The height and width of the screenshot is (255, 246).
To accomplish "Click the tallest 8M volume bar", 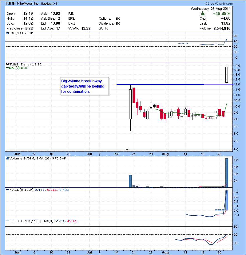I will pyautogui.click(x=226, y=173).
